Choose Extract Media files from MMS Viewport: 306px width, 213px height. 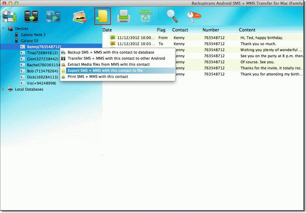(x=118, y=64)
